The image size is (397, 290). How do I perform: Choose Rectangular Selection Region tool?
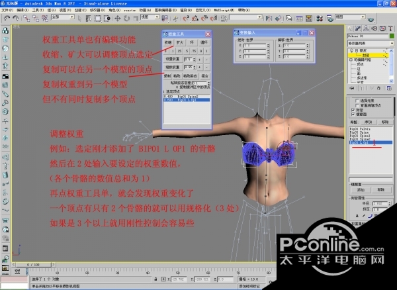[98, 19]
